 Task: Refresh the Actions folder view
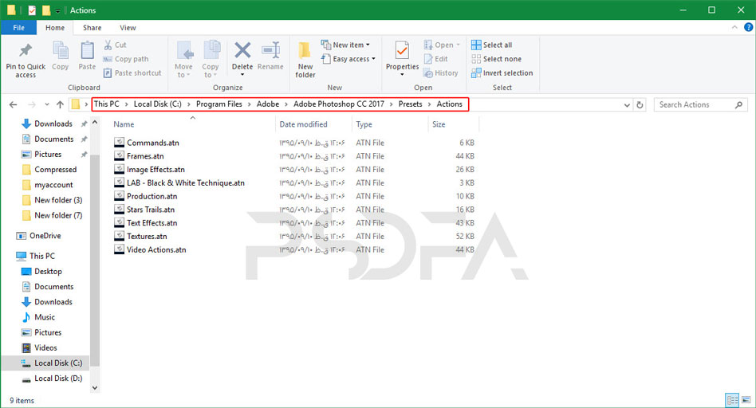click(640, 104)
